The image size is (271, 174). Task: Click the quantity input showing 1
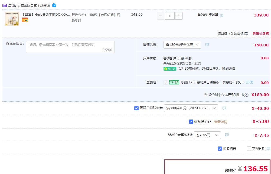pos(169,16)
